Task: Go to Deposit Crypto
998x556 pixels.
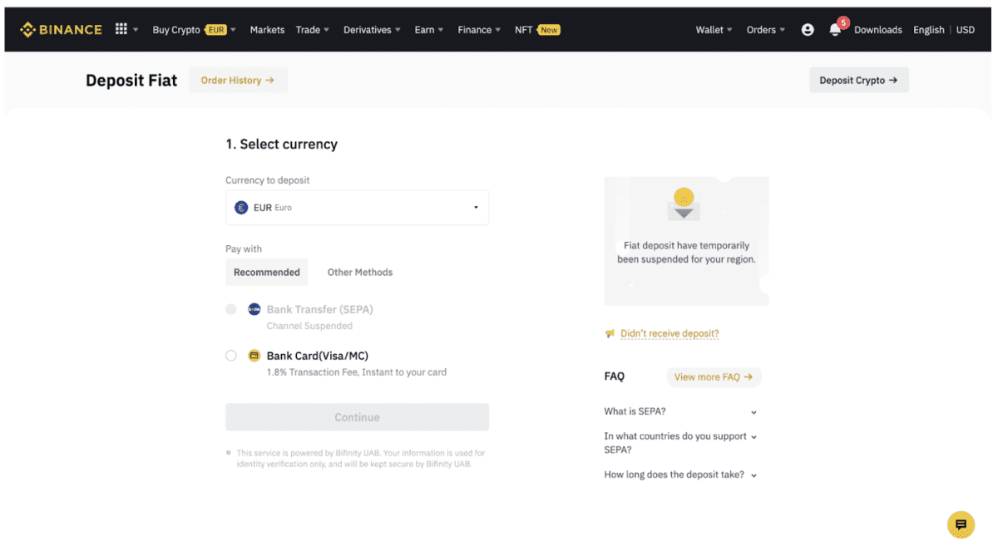Action: pos(858,80)
